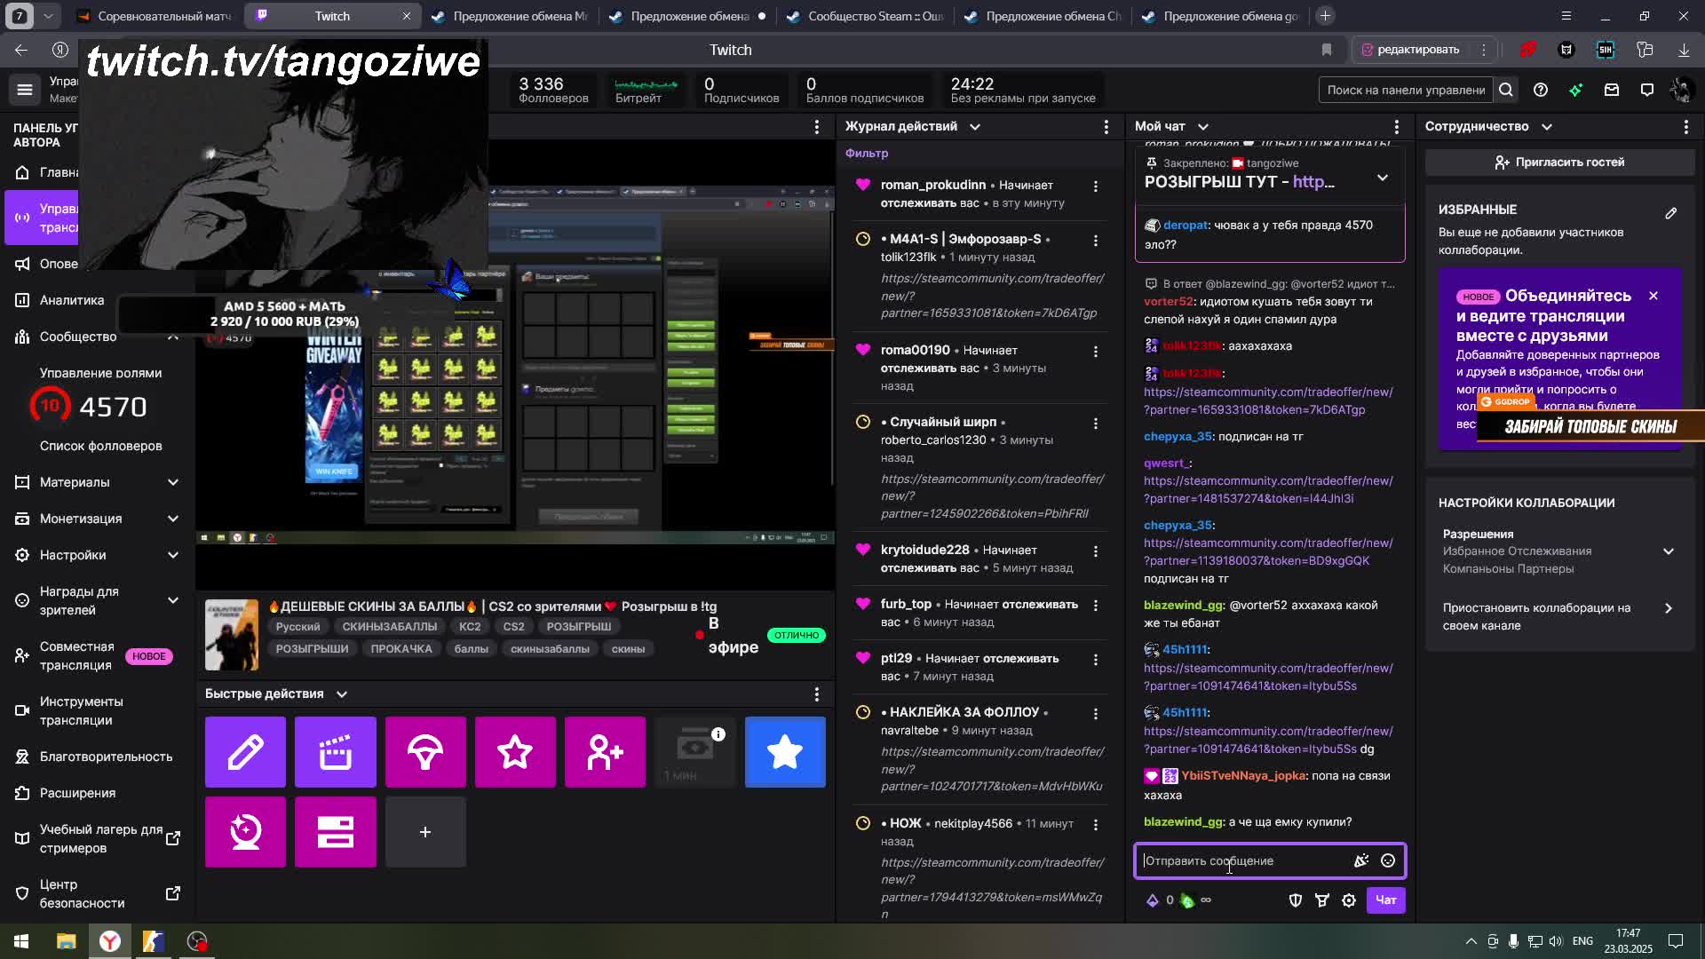Open chat settings gear icon

(x=1349, y=900)
